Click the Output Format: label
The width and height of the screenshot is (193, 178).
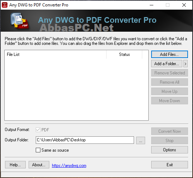[x=17, y=130]
